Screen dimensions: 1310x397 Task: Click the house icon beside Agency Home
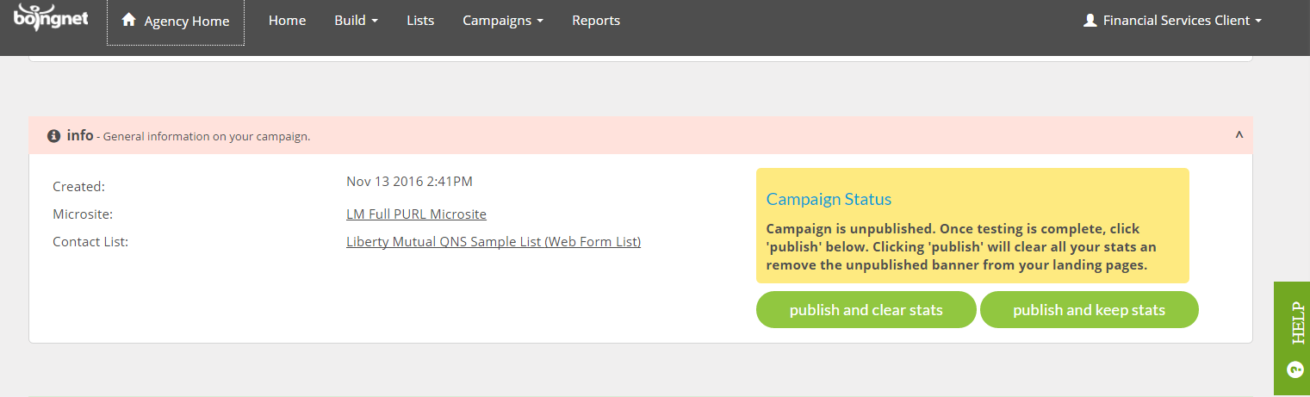pos(129,20)
